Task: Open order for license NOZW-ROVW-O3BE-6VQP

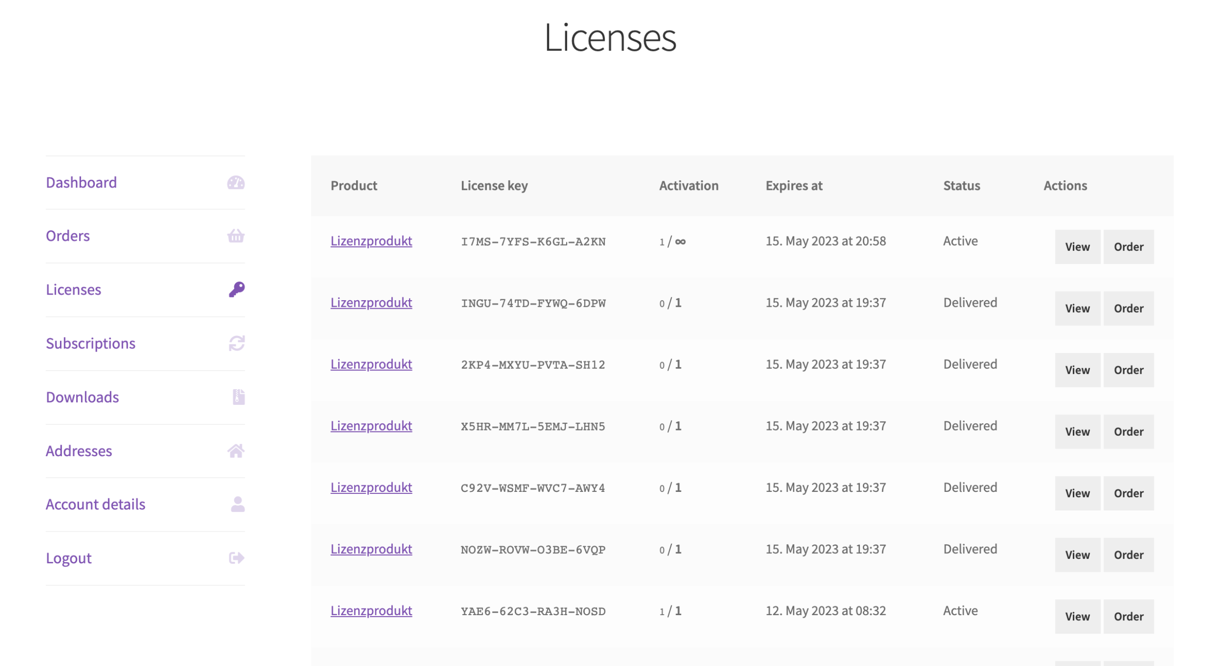Action: tap(1129, 555)
